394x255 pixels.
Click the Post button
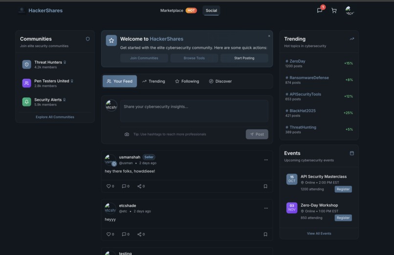257,134
